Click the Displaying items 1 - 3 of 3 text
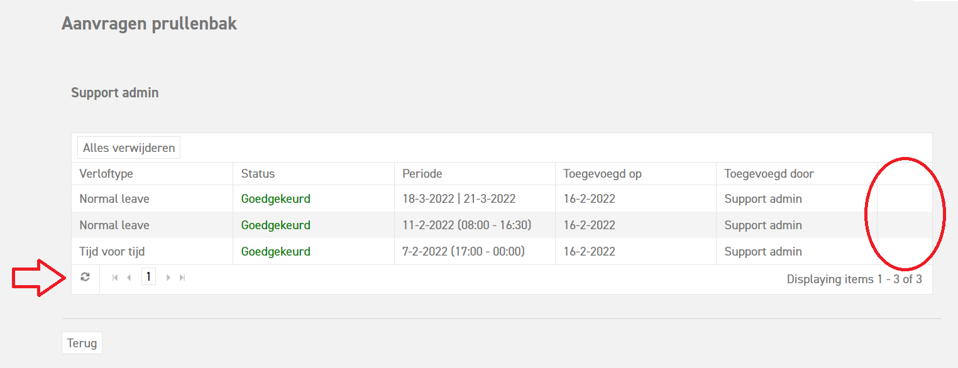The image size is (958, 368). 854,279
